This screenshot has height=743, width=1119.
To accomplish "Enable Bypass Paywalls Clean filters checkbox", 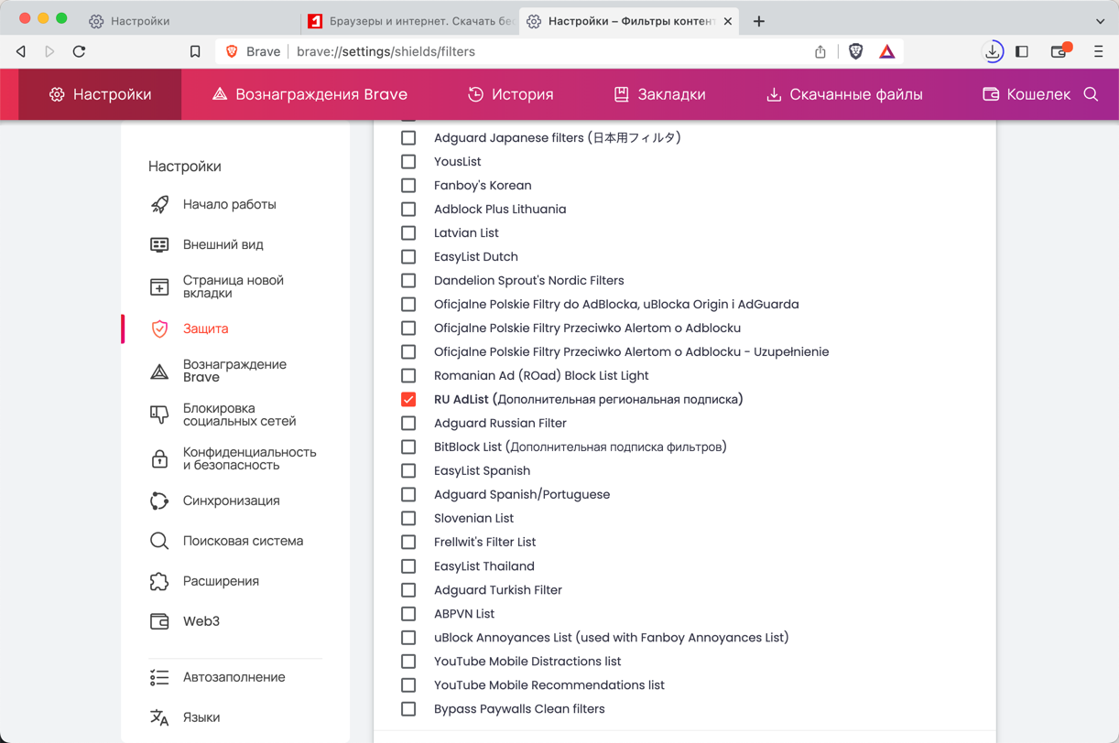I will click(408, 709).
